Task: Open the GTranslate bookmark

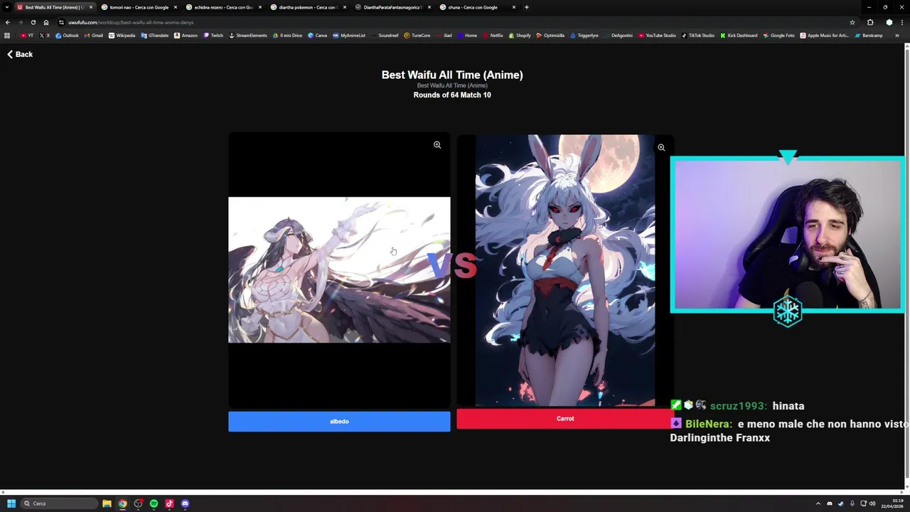Action: 154,36
